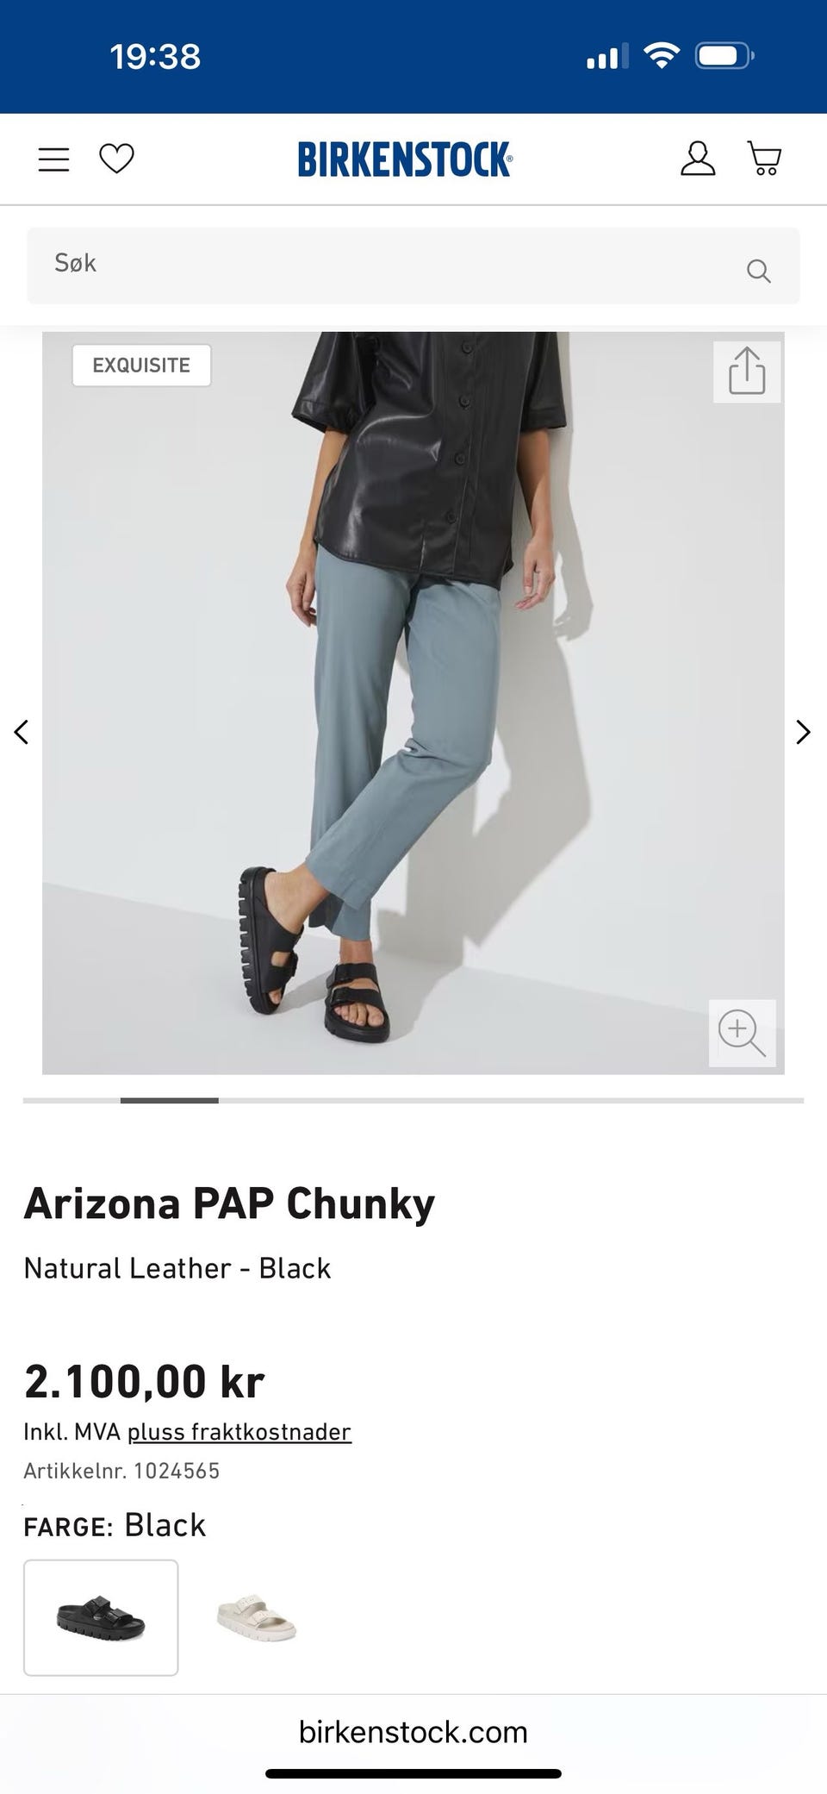The height and width of the screenshot is (1794, 827).
Task: Open the shopping cart icon
Action: pyautogui.click(x=764, y=159)
